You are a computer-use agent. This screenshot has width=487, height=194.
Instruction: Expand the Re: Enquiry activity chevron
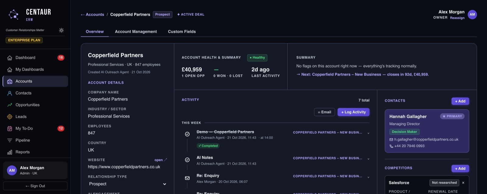coord(368,177)
